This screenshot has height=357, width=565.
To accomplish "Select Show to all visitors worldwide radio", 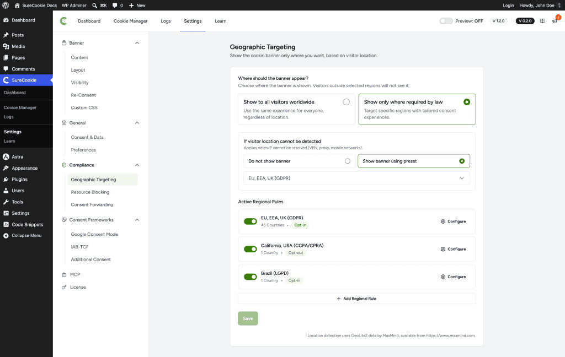I will pos(347,102).
